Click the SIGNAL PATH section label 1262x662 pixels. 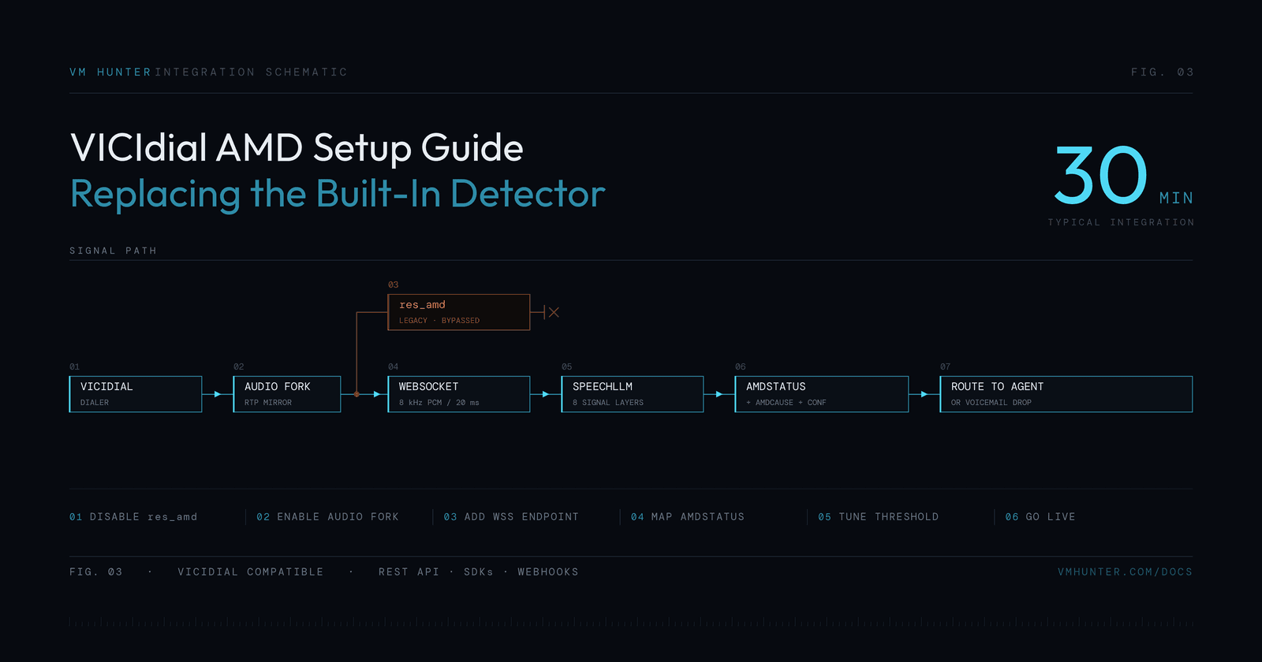point(113,251)
